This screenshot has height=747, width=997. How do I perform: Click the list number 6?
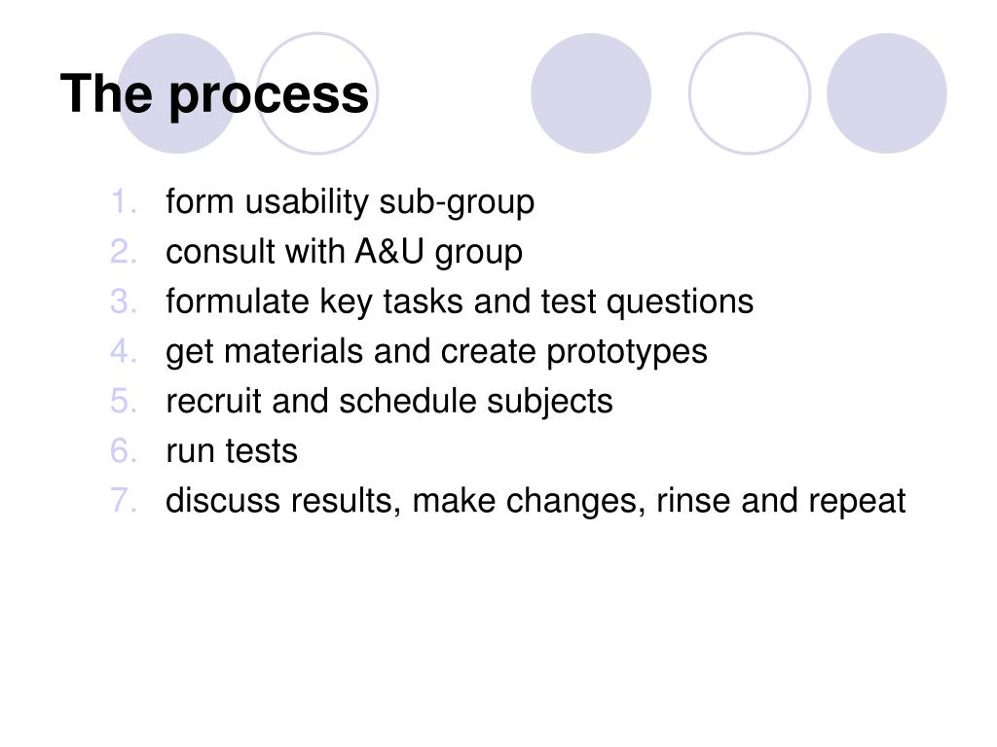pos(124,451)
